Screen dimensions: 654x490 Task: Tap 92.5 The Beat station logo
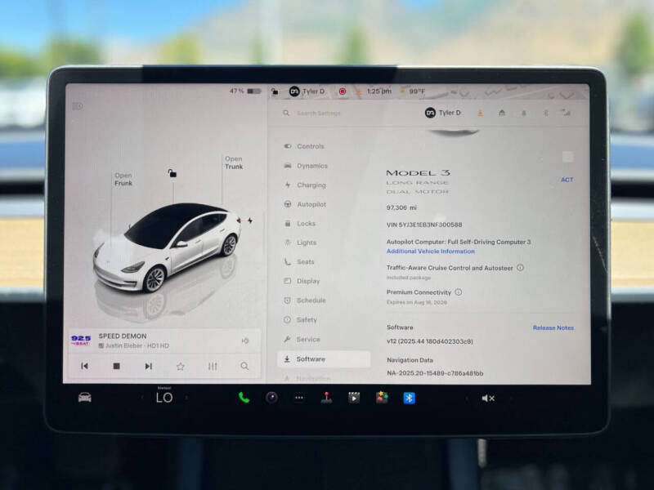click(81, 341)
